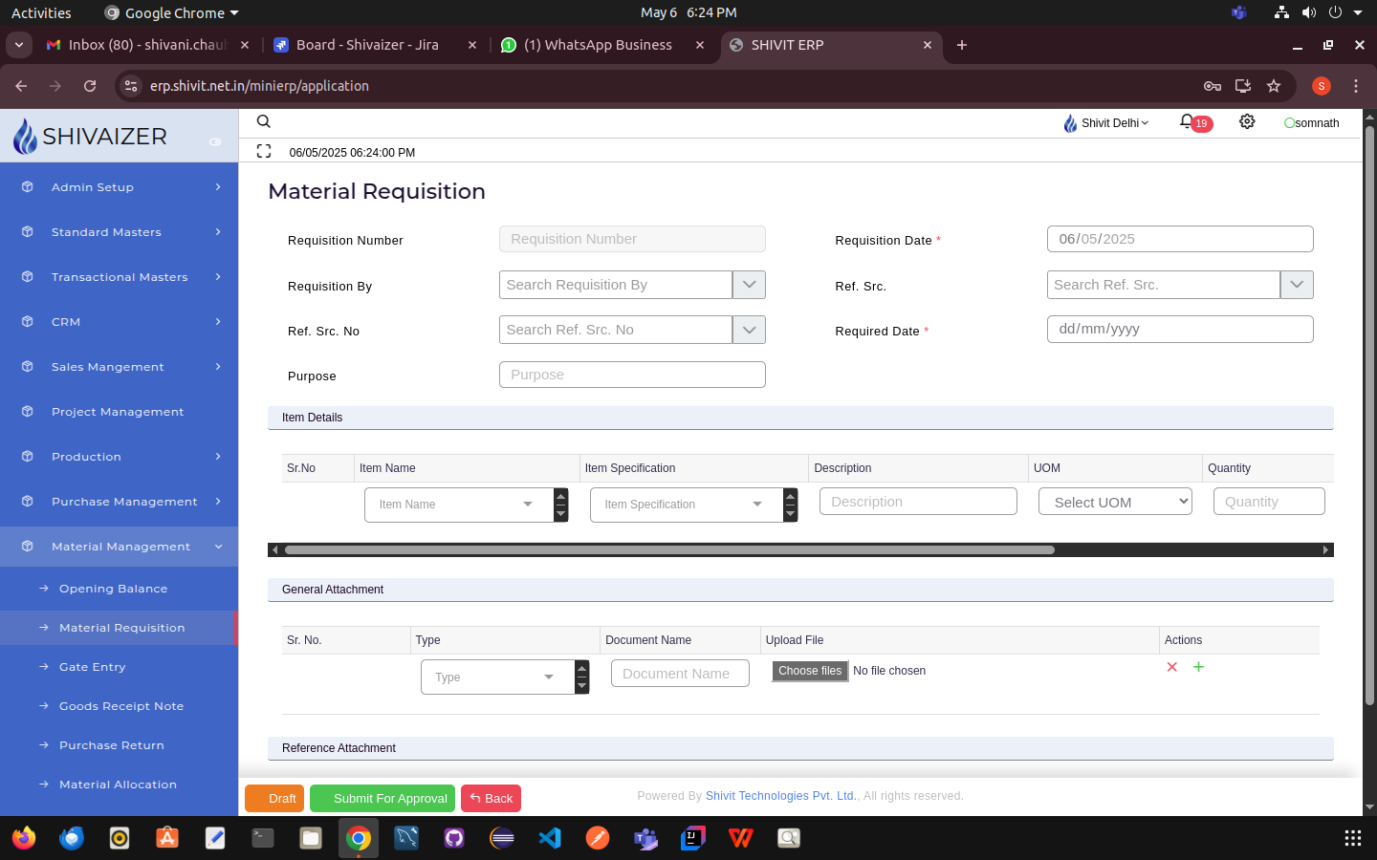The image size is (1377, 860).
Task: Click the Shivit Technologies Pvt. Ltd. link
Action: pos(780,796)
